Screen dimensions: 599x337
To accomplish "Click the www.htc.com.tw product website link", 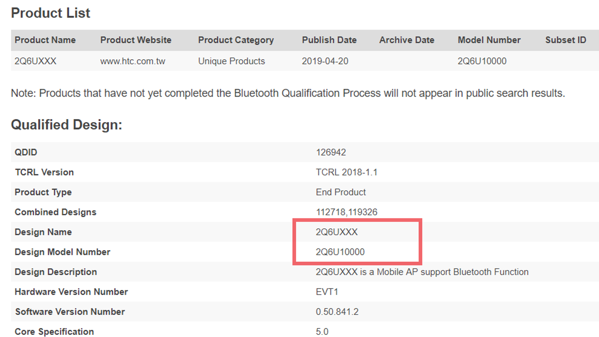I will 133,61.
